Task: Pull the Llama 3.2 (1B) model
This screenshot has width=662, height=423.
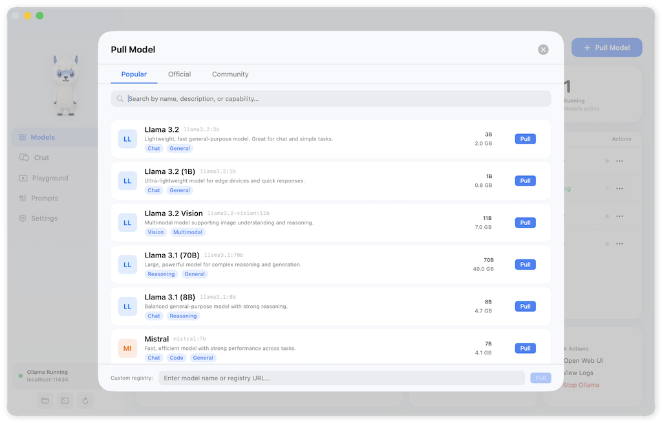Action: coord(525,181)
